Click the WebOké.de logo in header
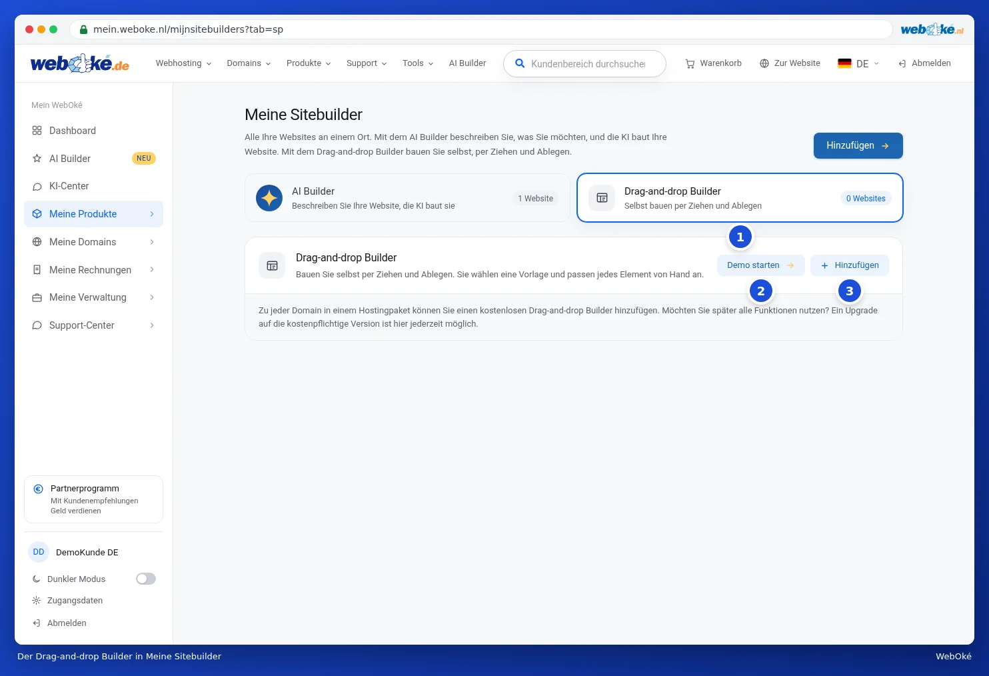This screenshot has width=989, height=676. tap(80, 63)
